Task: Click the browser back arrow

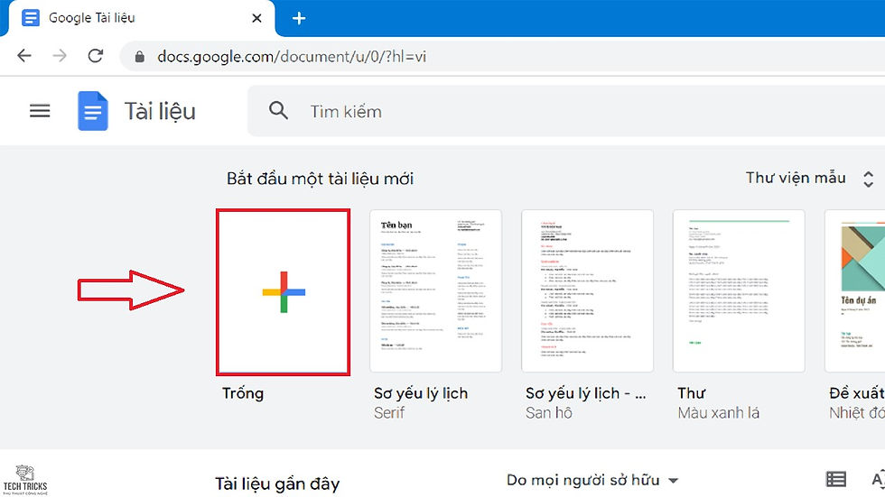Action: tap(24, 56)
